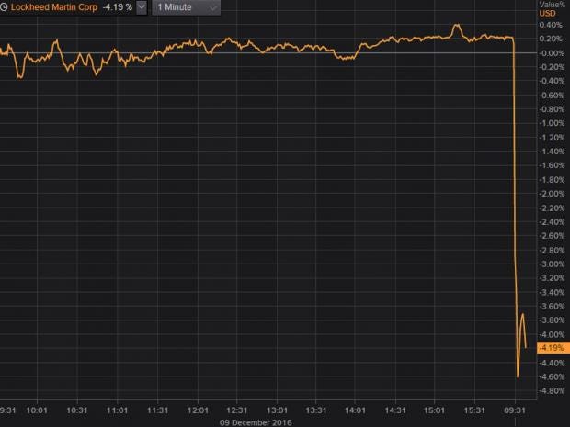The height and width of the screenshot is (427, 570).
Task: Click the lowest trough of the price line
Action: (x=518, y=376)
